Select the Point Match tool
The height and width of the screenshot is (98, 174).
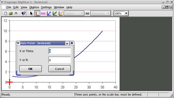coord(61,13)
